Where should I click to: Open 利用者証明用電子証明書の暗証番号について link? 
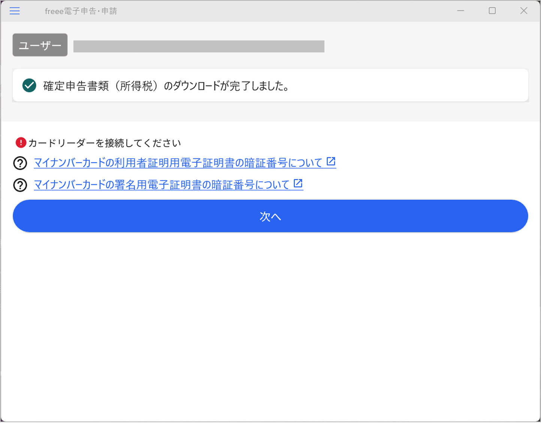pyautogui.click(x=178, y=163)
